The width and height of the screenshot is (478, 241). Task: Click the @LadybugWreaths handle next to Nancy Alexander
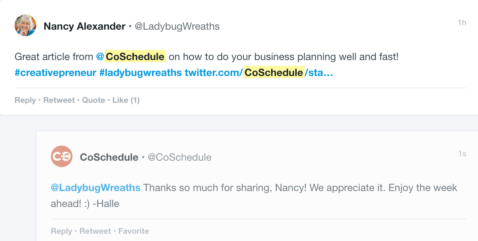pos(177,26)
